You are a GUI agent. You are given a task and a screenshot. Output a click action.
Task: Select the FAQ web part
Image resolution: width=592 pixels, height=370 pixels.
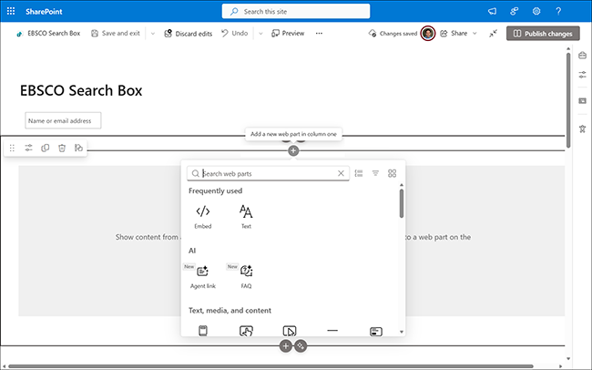(246, 277)
